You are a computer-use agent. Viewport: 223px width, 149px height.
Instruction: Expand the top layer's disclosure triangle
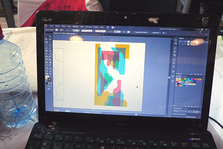(x=186, y=42)
